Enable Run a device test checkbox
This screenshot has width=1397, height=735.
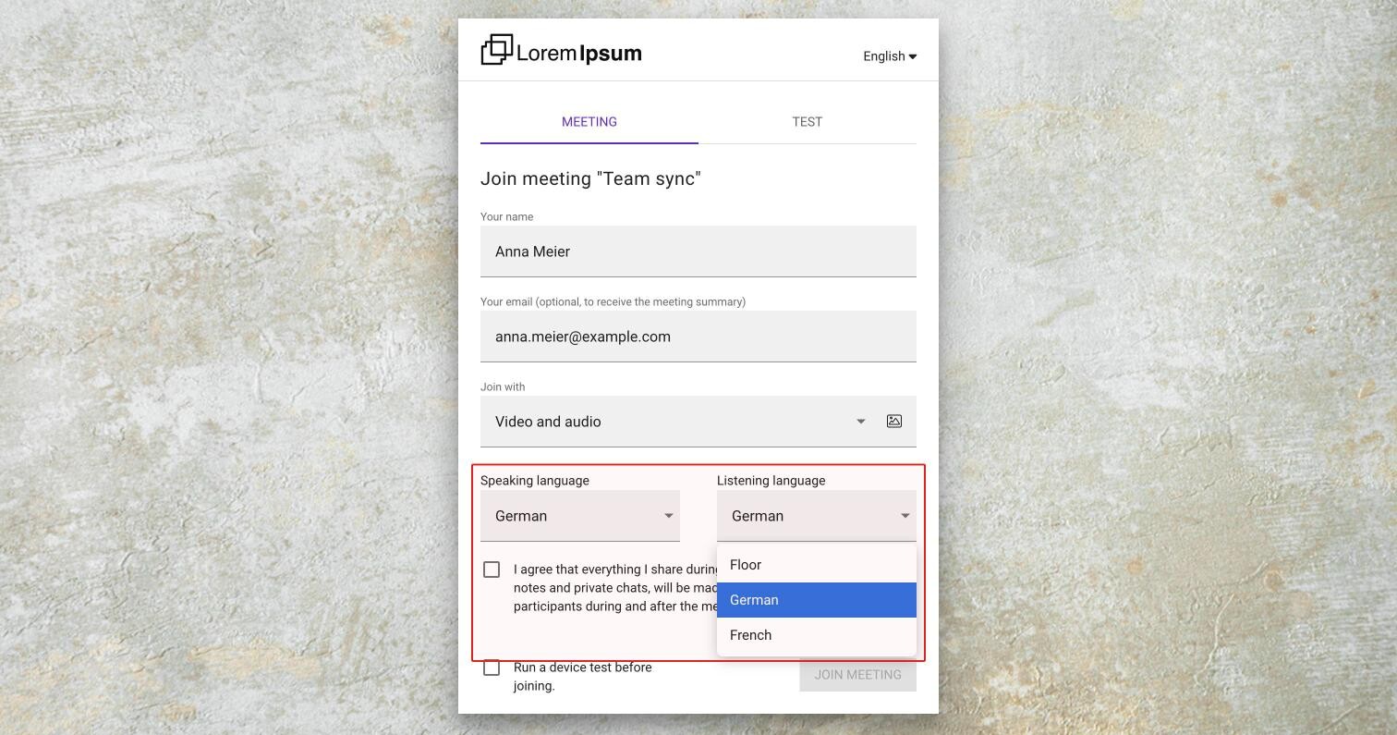click(492, 668)
